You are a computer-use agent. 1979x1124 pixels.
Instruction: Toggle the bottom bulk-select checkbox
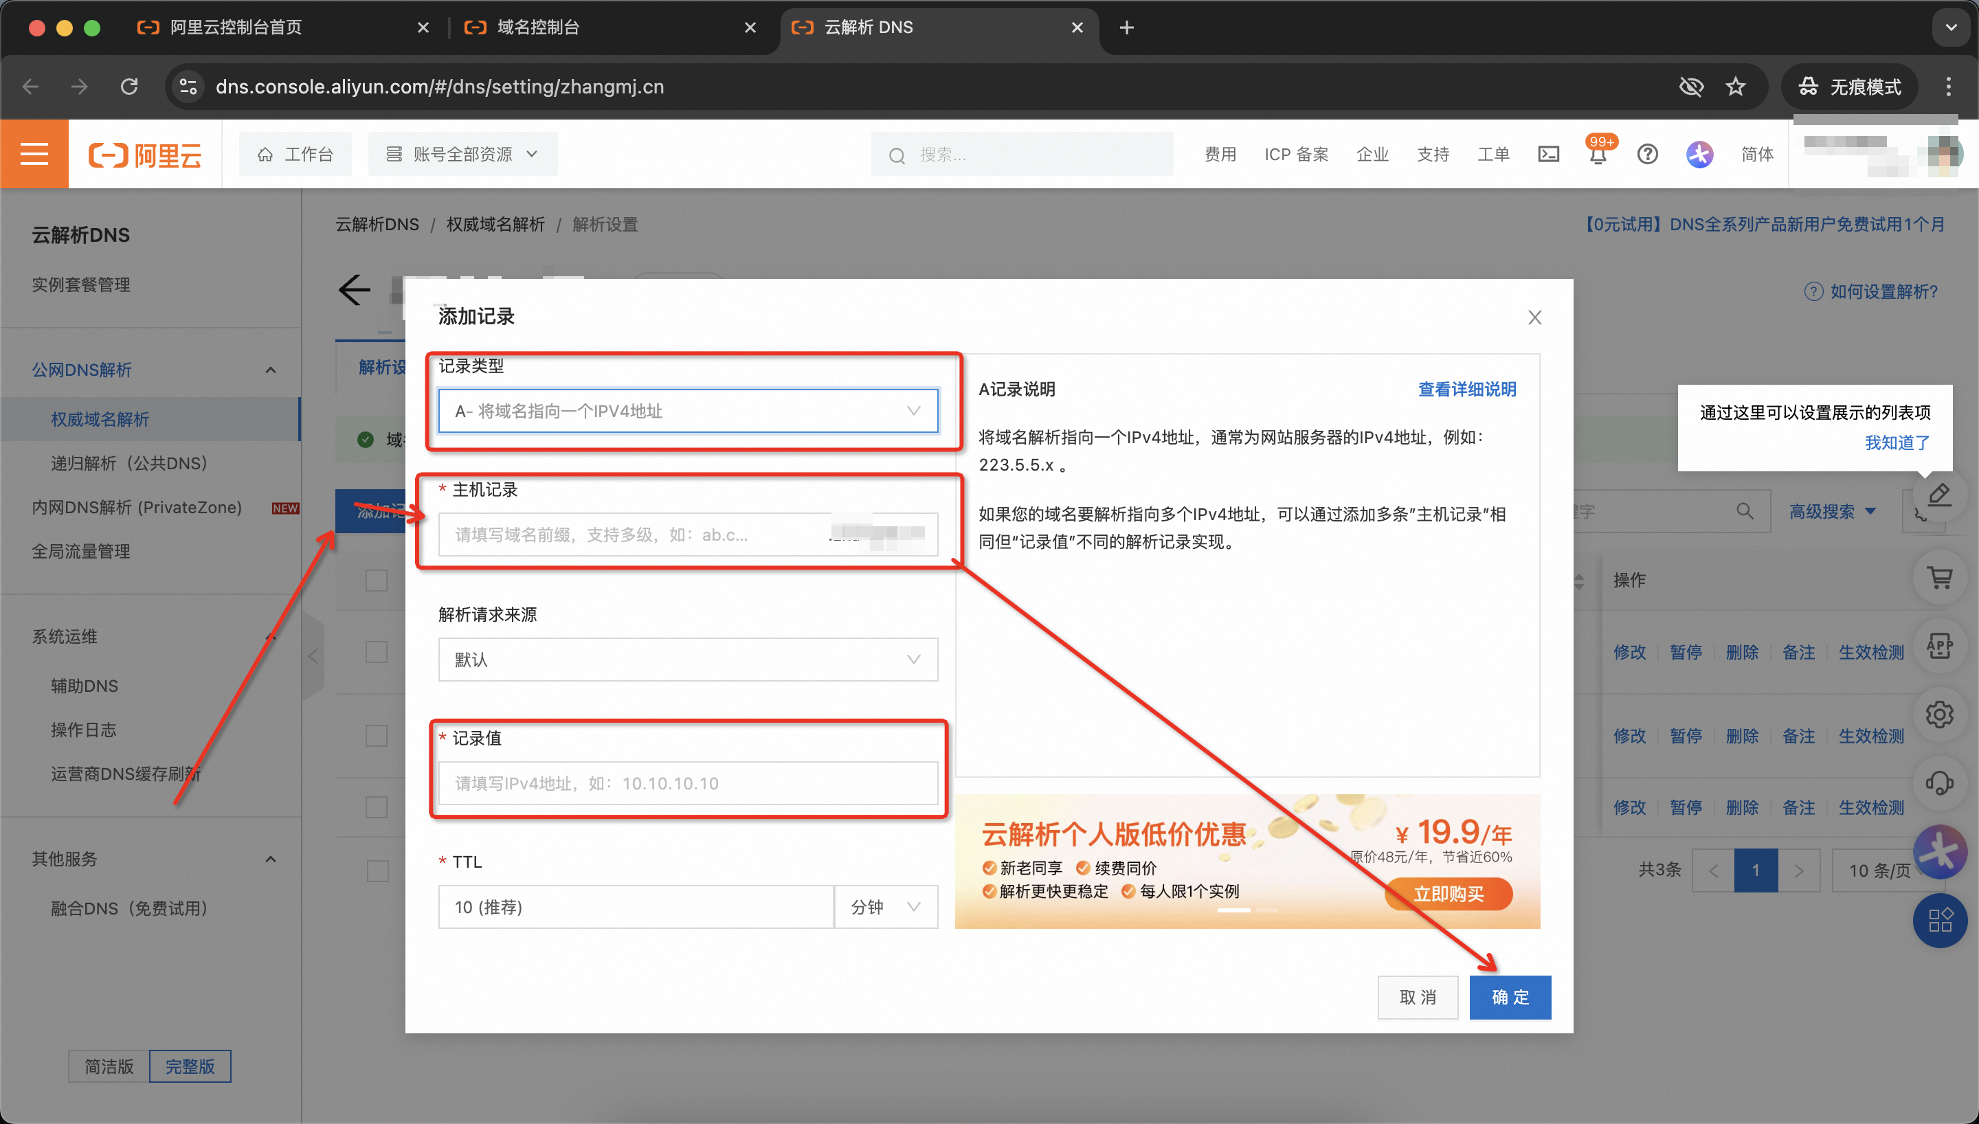[x=377, y=870]
